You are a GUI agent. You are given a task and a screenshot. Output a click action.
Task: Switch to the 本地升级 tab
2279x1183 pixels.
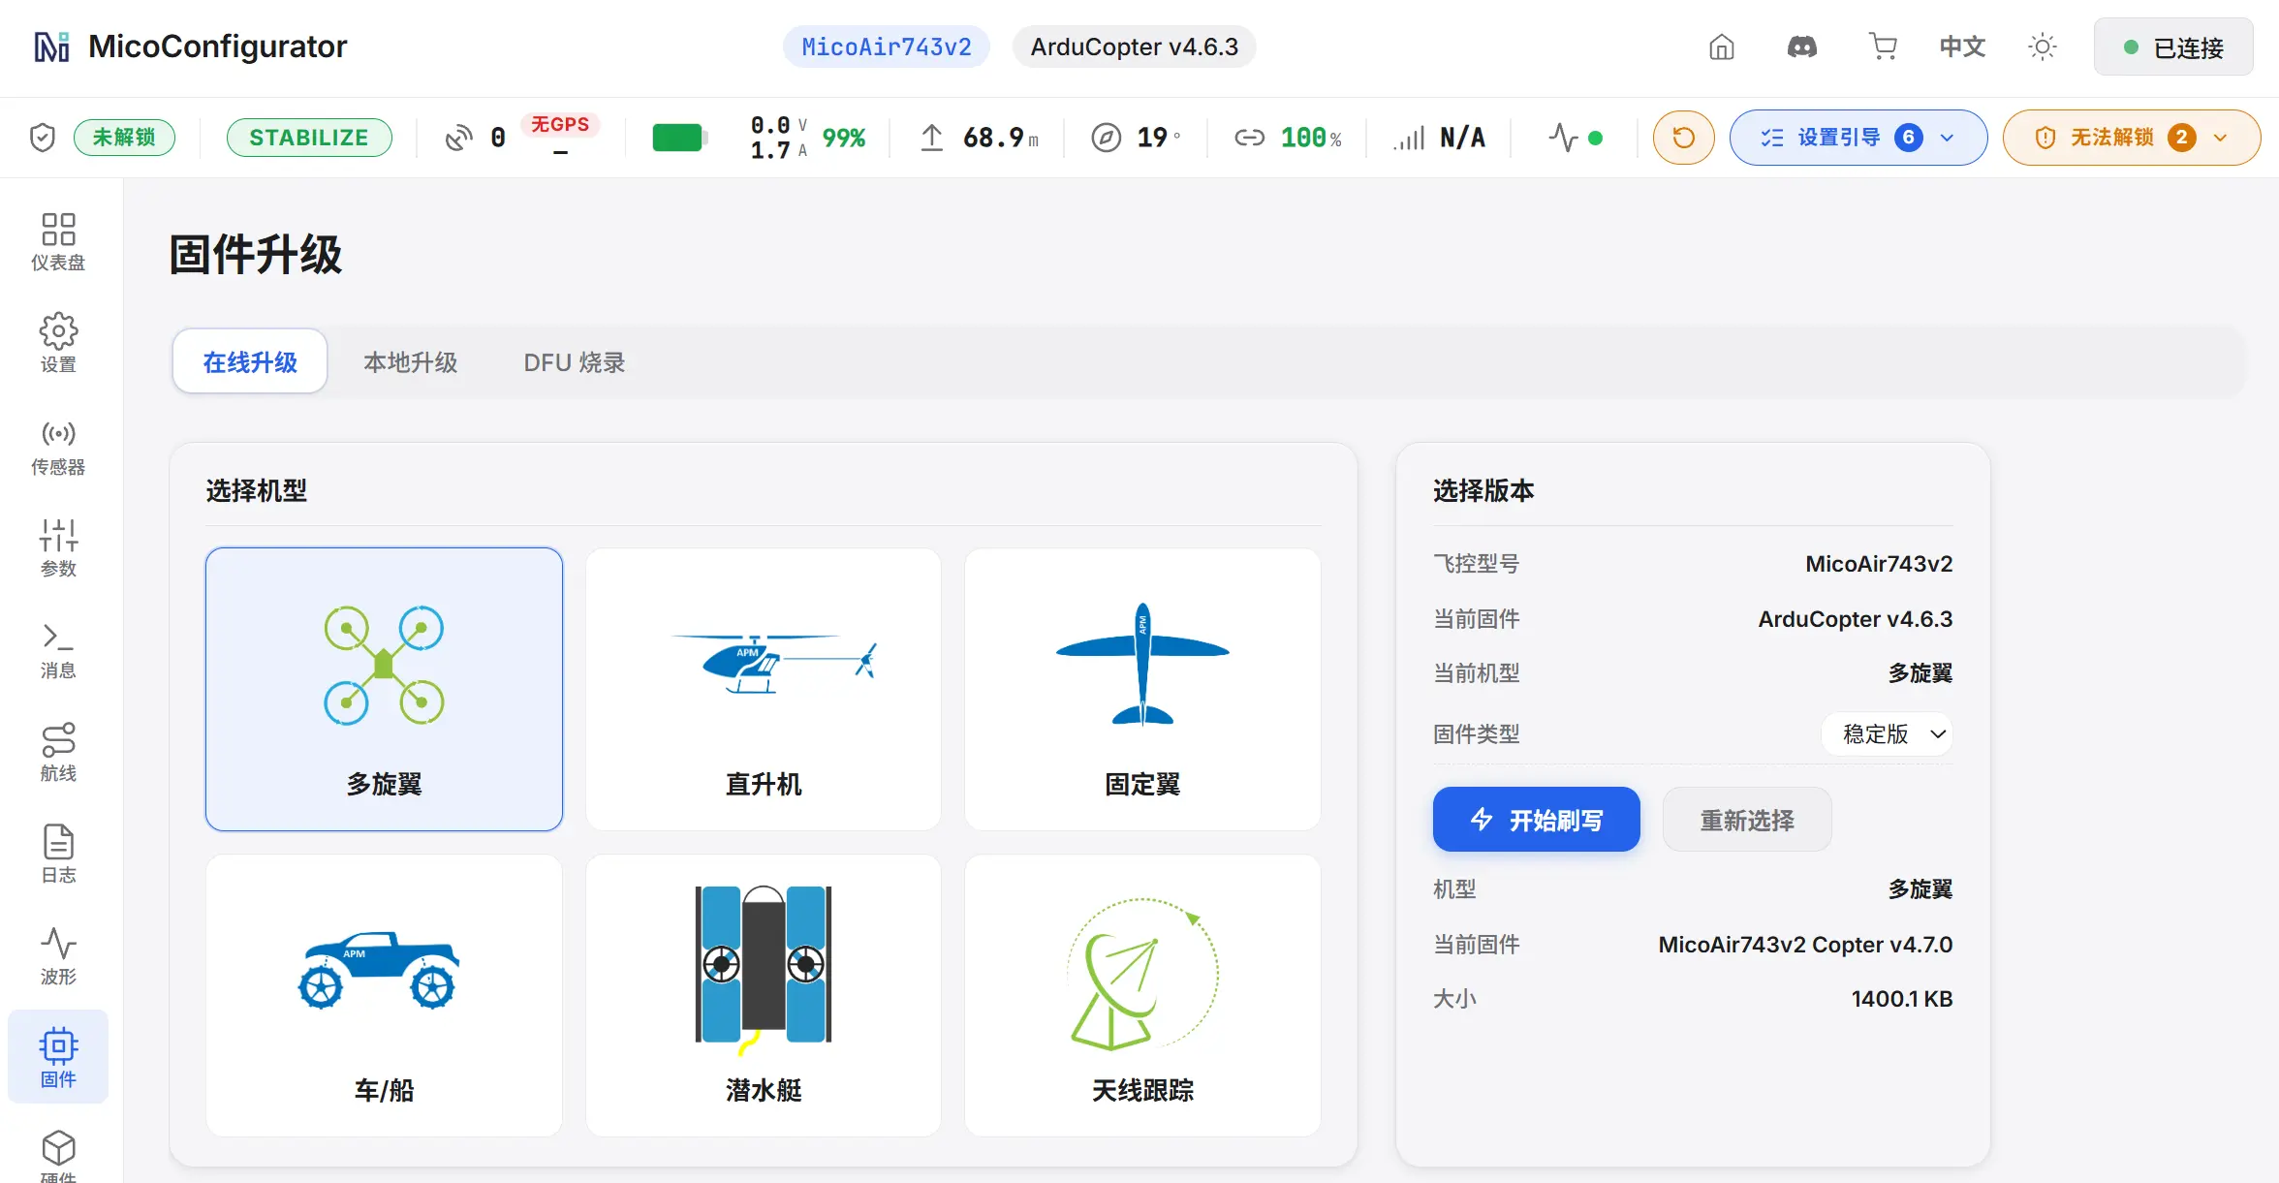[x=411, y=361]
